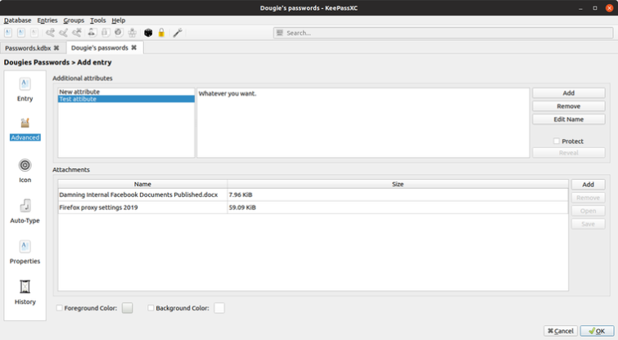Click the Edit entry key icon
This screenshot has height=340, width=618.
tap(64, 33)
